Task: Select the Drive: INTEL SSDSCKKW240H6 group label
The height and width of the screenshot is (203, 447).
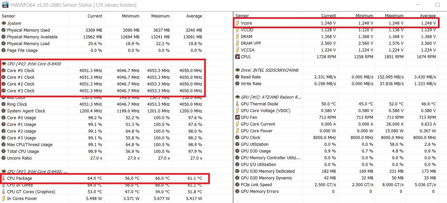Action: (x=270, y=70)
